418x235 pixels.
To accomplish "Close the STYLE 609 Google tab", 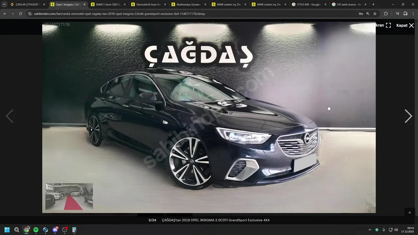I will coord(325,5).
